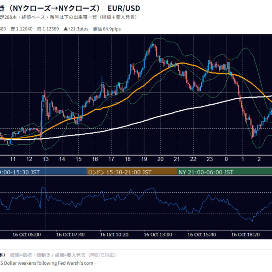Select the close price value 終 1.12389

(48, 29)
